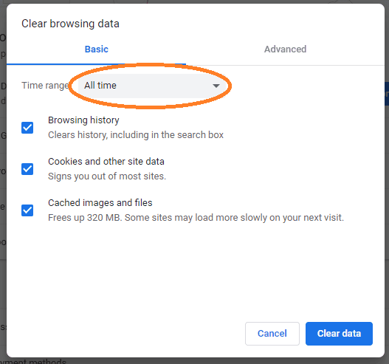Toggle Cached images and files checkbox
Image resolution: width=389 pixels, height=364 pixels.
coord(27,210)
